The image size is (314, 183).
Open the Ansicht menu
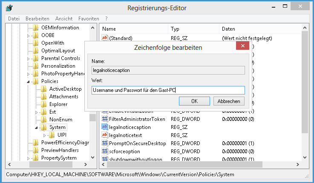(64, 19)
